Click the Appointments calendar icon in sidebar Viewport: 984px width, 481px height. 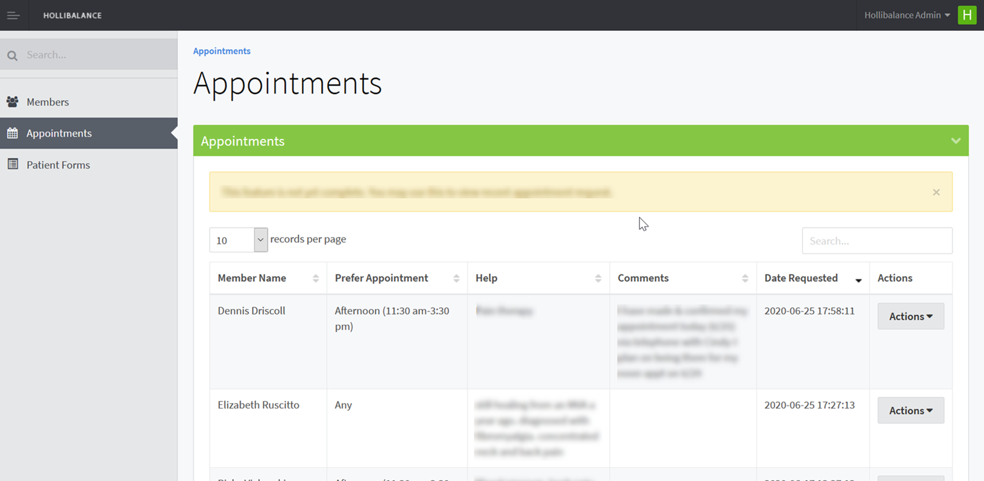(13, 133)
